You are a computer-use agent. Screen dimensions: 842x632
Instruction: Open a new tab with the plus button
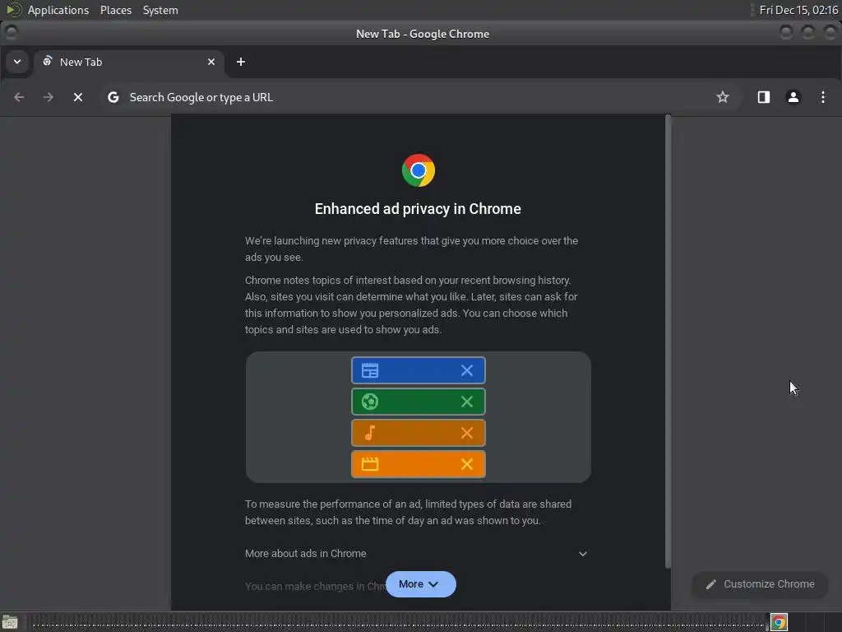point(241,62)
